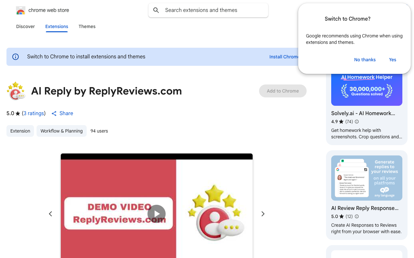Click the Add to Chrome button
The width and height of the screenshot is (414, 258).
283,91
